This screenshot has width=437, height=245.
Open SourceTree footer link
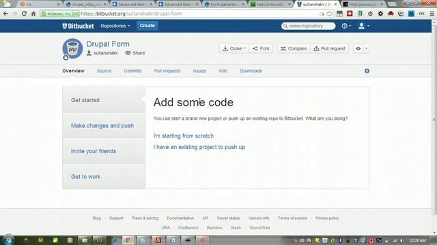(x=259, y=227)
